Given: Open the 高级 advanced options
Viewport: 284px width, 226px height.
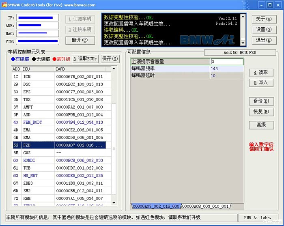Looking at the screenshot, I should (261, 125).
